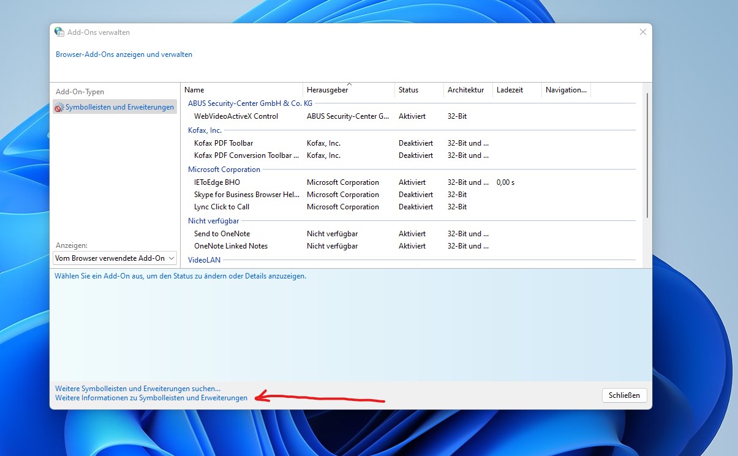Select Skype for Business Browser Helper
The width and height of the screenshot is (738, 456).
coord(246,195)
